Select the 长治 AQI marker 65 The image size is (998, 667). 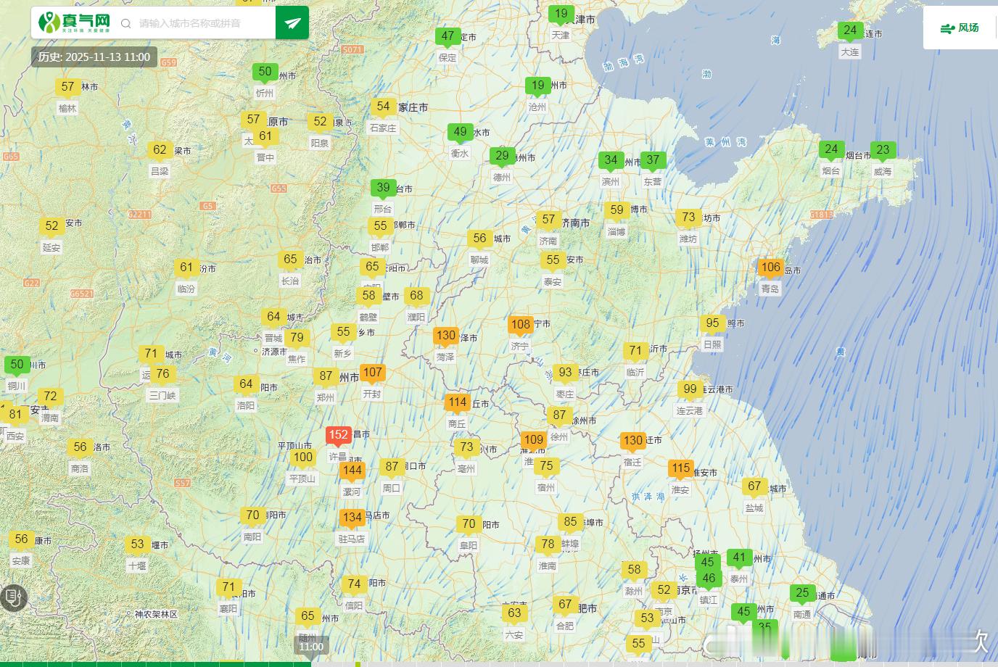(x=291, y=259)
